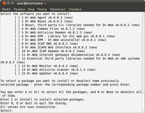
Task: Close the terminal window
Action: pos(4,3)
